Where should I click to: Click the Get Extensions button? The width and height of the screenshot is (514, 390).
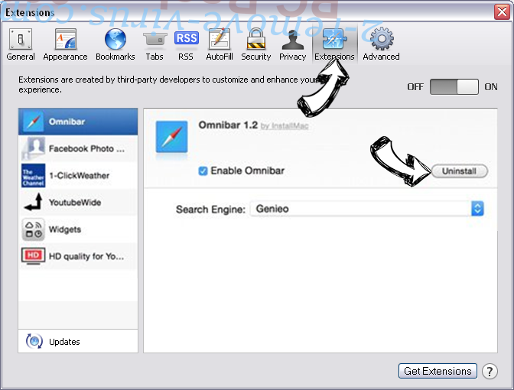click(x=438, y=371)
